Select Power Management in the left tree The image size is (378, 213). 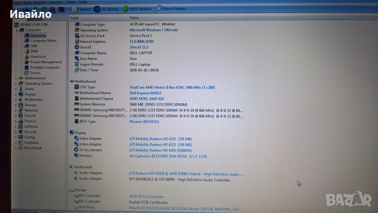click(x=46, y=62)
